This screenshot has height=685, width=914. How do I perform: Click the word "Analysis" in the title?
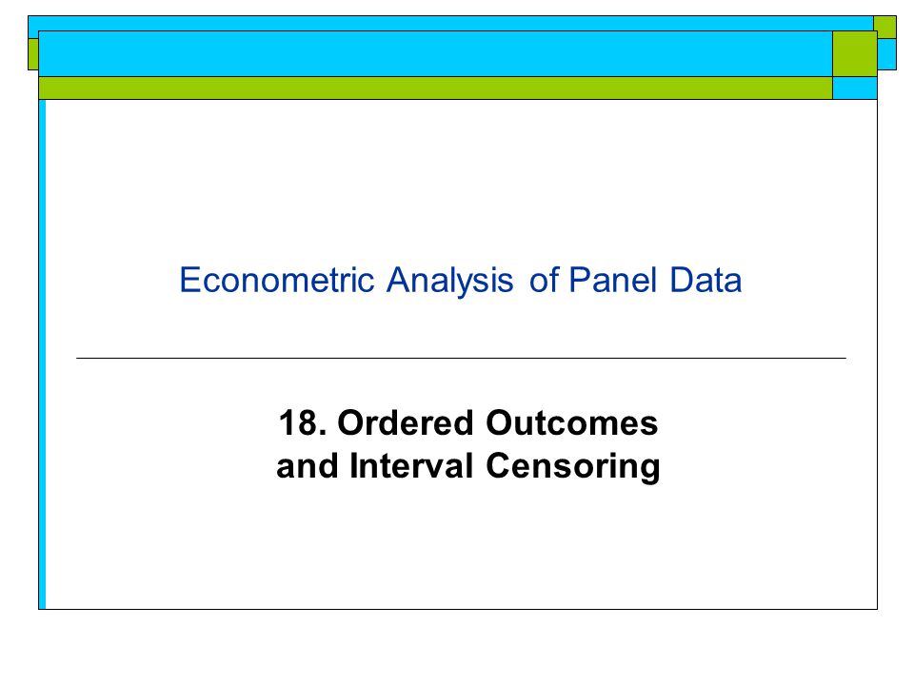pos(450,281)
